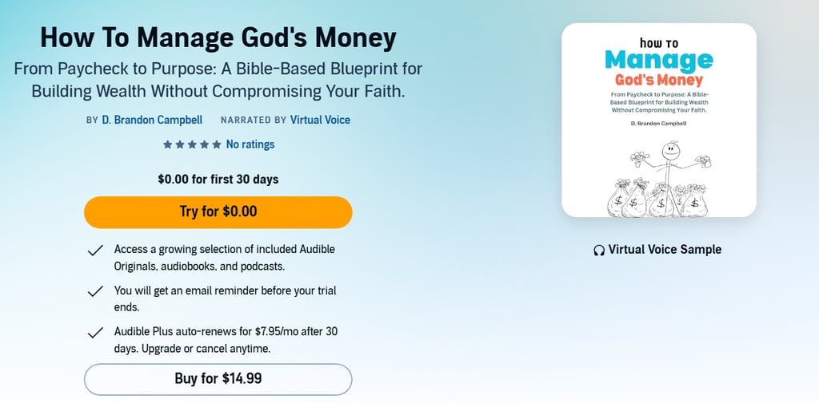
Task: Open the No ratings link
Action: click(250, 144)
